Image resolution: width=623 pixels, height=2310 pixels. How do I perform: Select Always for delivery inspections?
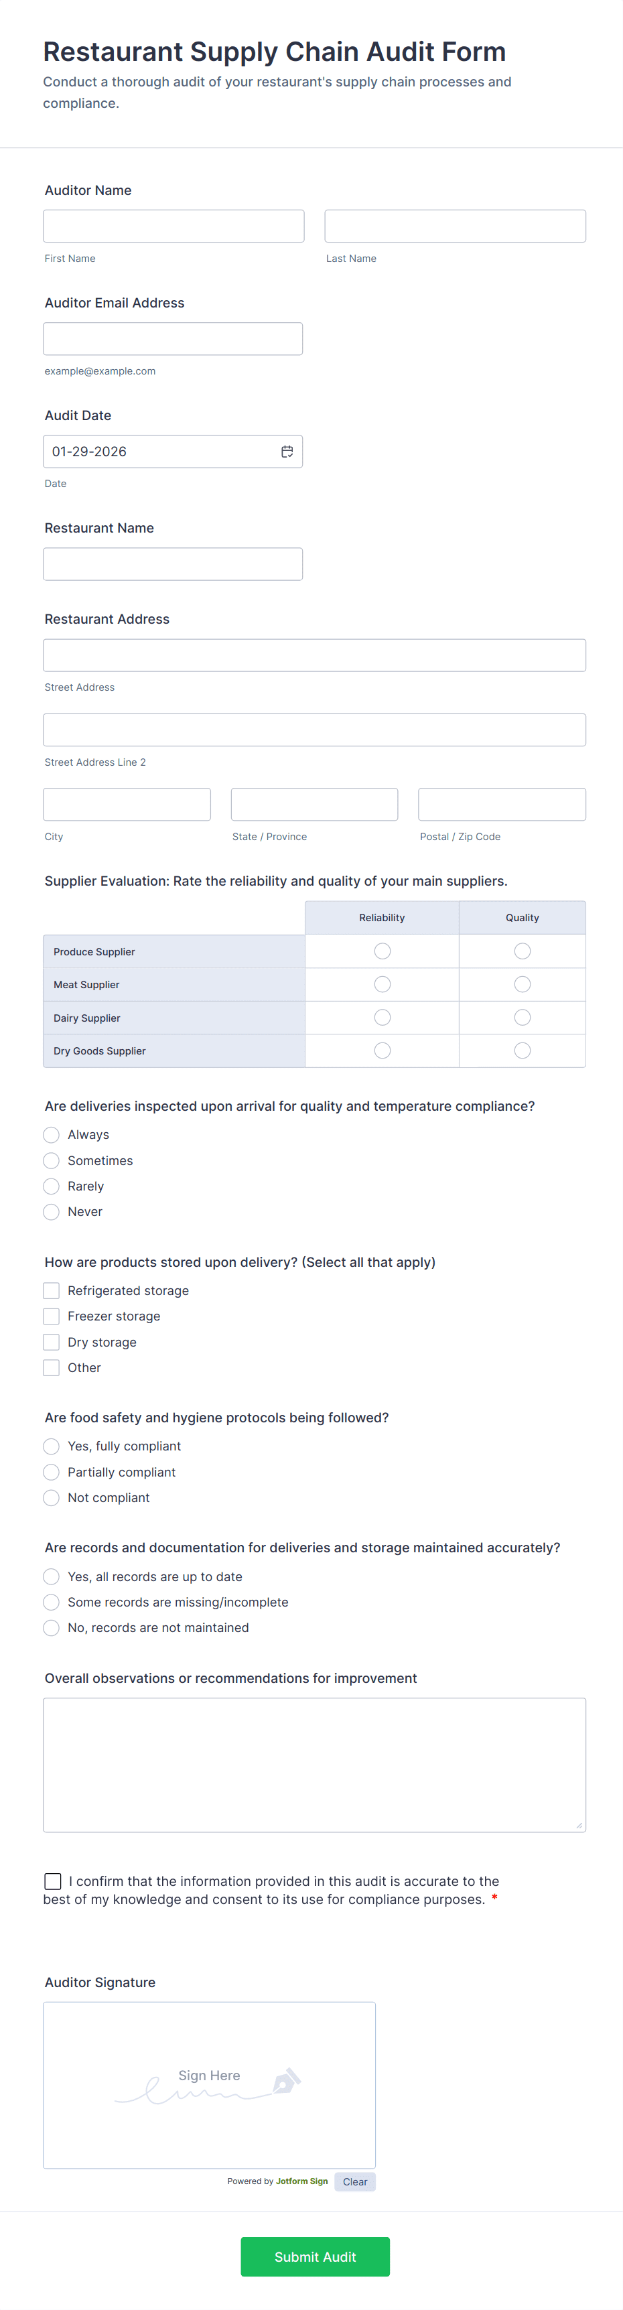pyautogui.click(x=51, y=1134)
